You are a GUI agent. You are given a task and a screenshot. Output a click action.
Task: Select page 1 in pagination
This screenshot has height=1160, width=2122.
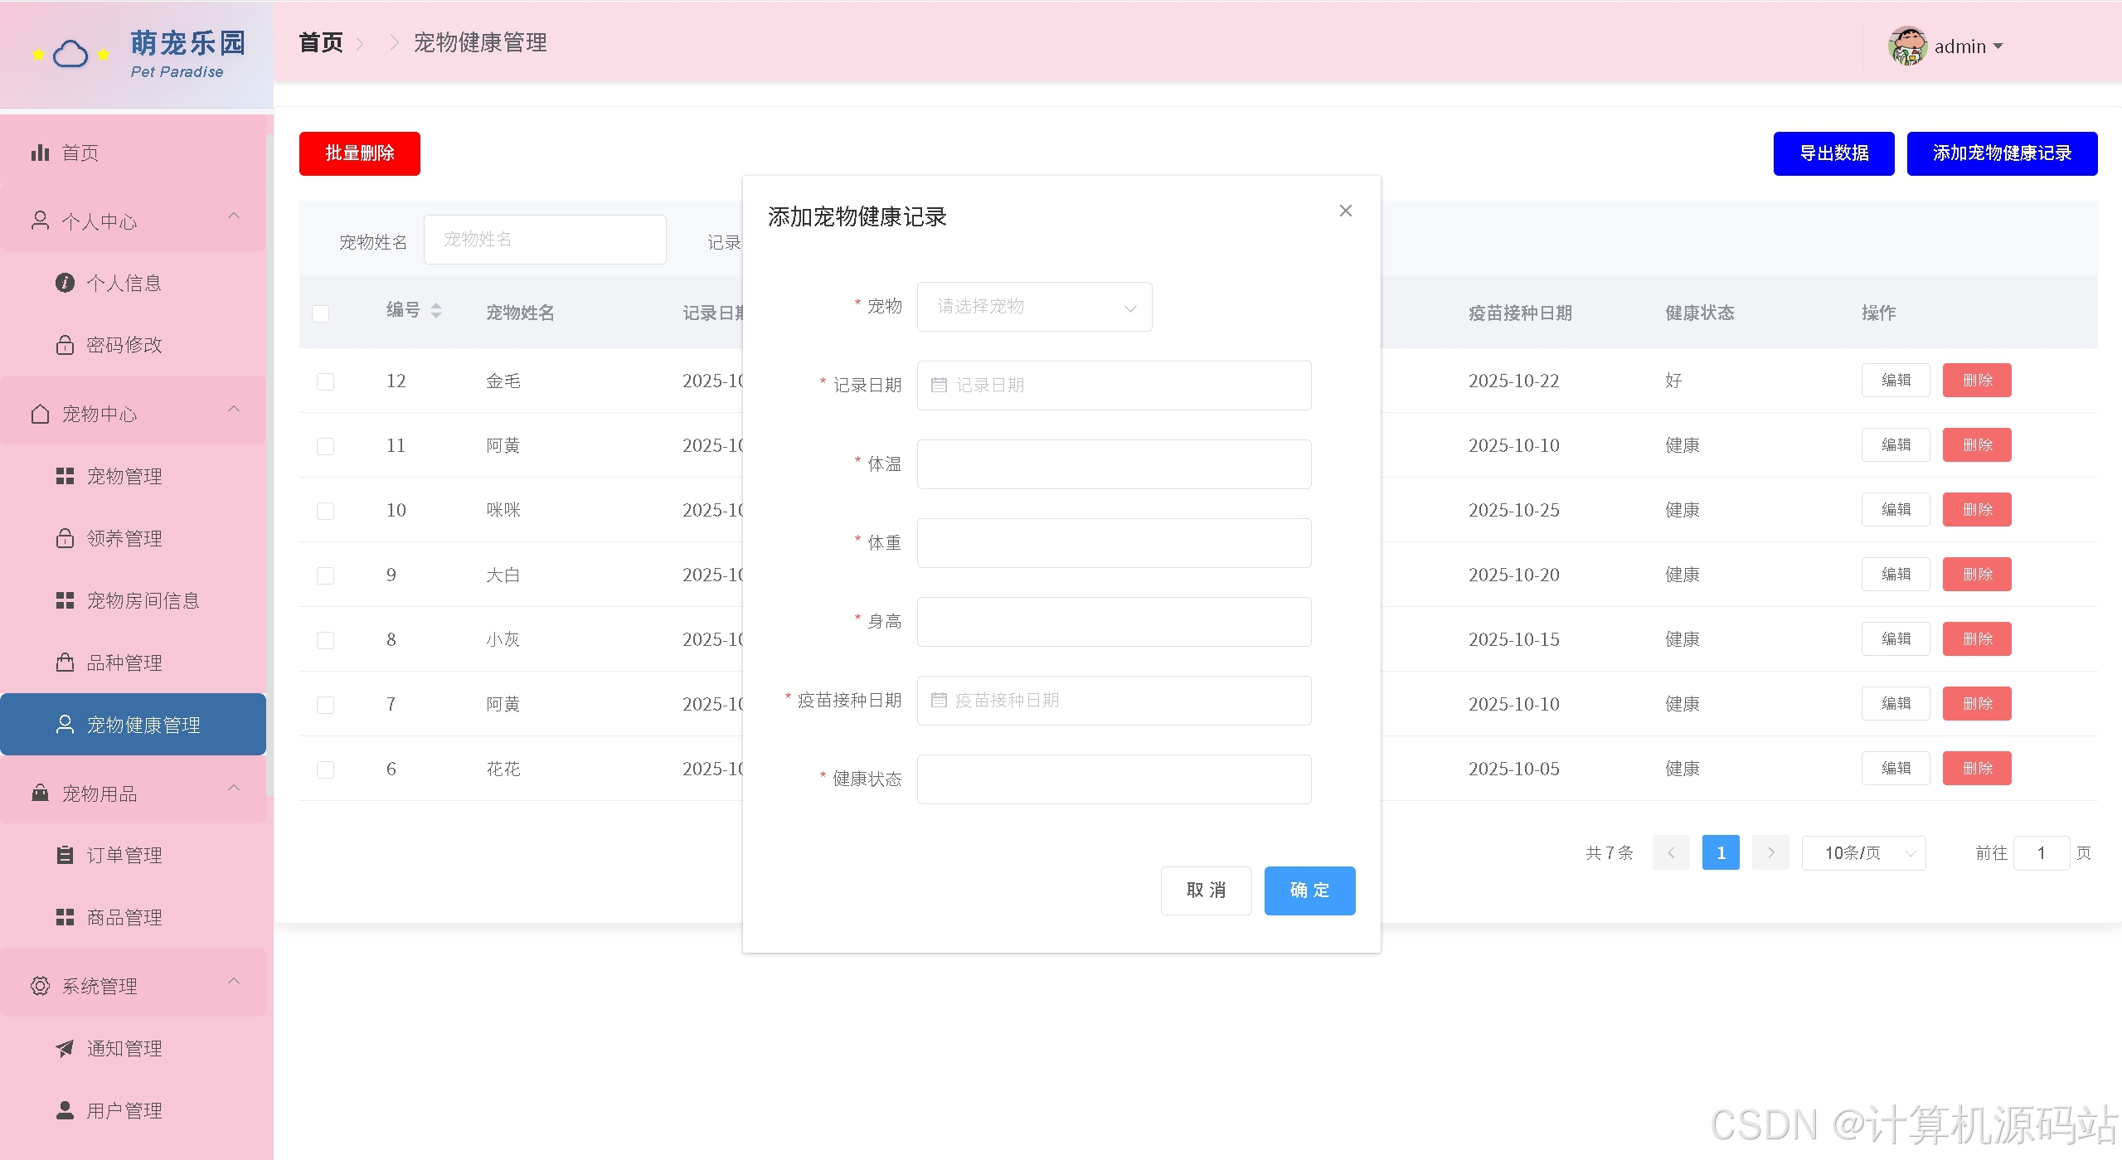coord(1721,852)
